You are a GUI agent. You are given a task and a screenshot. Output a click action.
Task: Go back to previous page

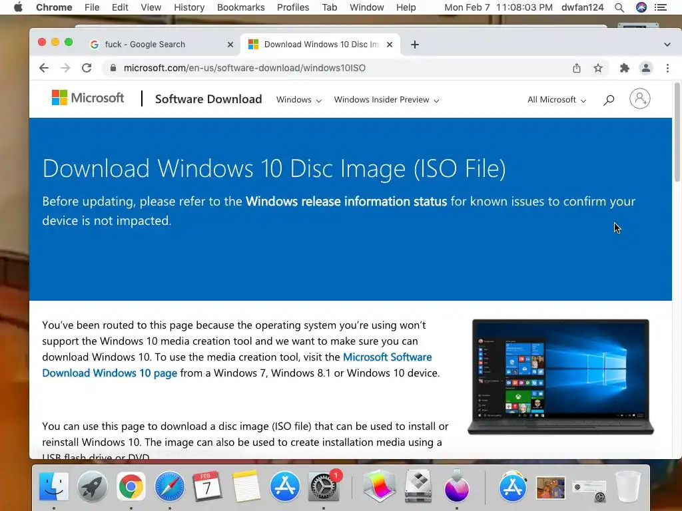pos(44,68)
